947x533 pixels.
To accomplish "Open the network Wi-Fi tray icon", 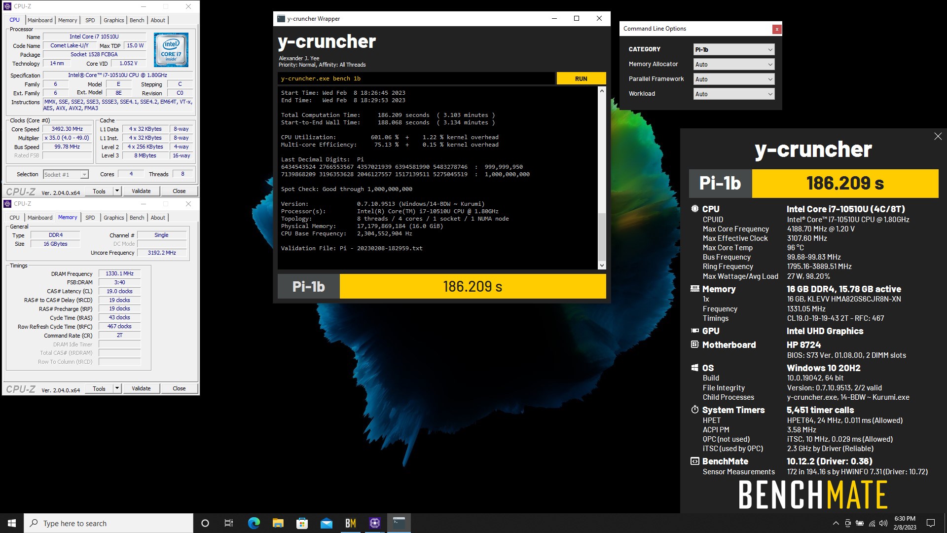I will point(872,523).
